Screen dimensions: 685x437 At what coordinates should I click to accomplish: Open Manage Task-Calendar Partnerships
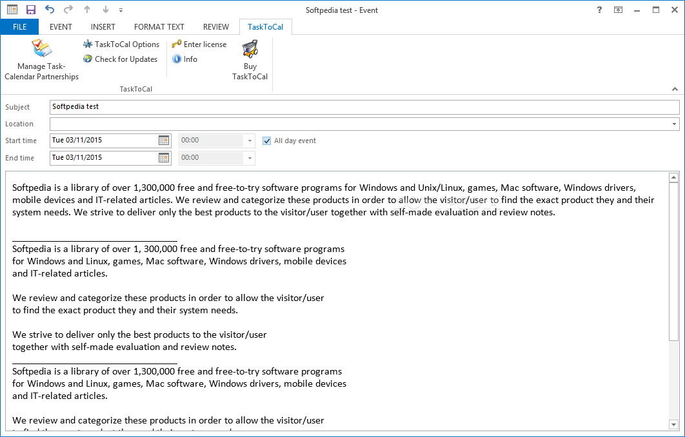point(41,60)
